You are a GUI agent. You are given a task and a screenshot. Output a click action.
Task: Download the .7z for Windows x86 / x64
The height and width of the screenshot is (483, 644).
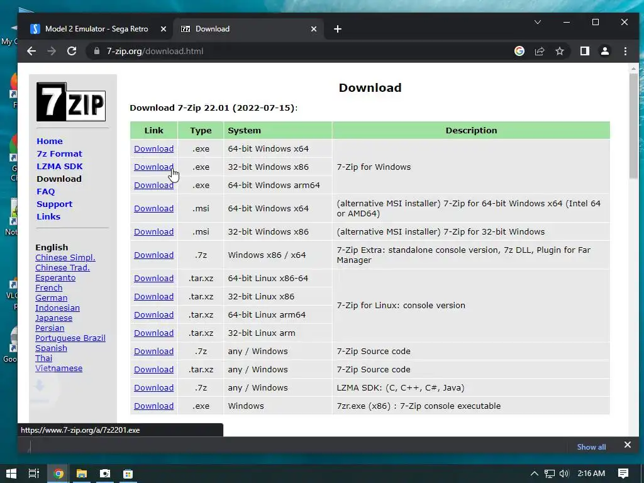153,255
